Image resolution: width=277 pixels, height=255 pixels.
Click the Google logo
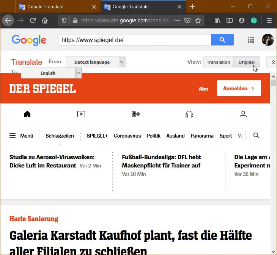[29, 40]
